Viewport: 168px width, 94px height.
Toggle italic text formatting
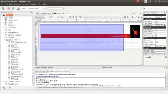tap(136, 17)
